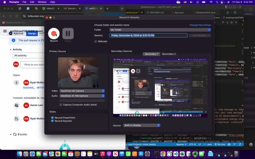Click the Session name text field
The height and width of the screenshot is (159, 255).
pyautogui.click(x=148, y=36)
